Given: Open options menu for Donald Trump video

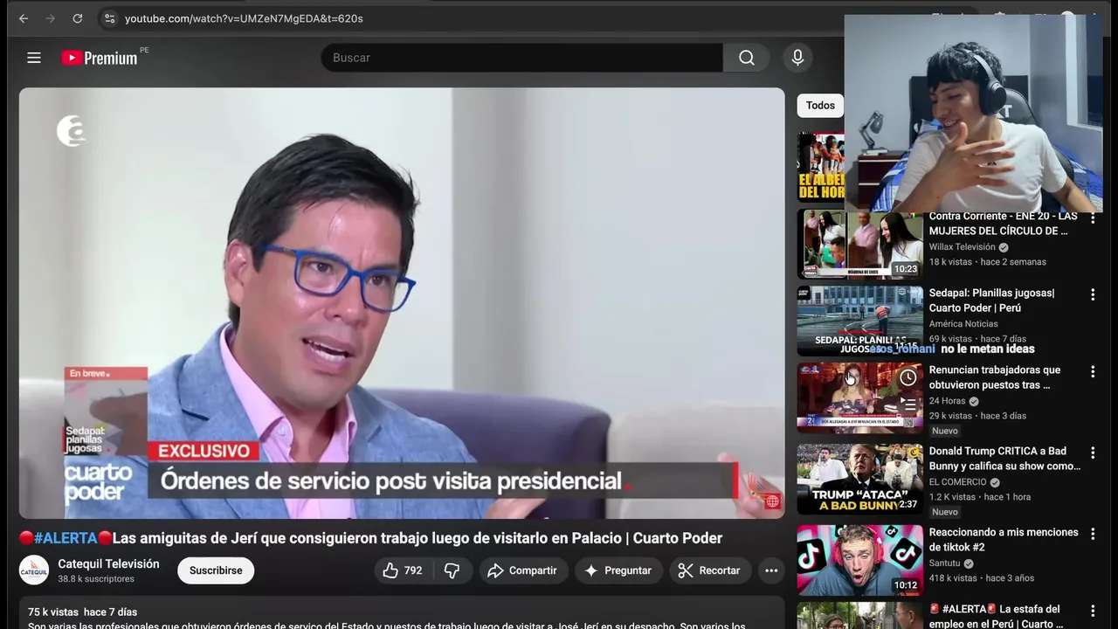Looking at the screenshot, I should (1092, 453).
